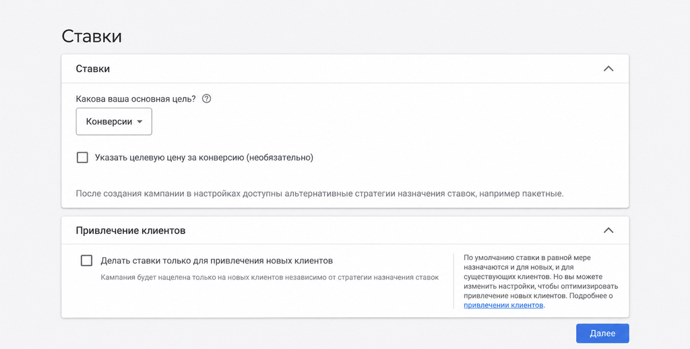Screen dimensions: 690x349
Task: Enable target cost per conversion checkbox
Action: [x=82, y=158]
